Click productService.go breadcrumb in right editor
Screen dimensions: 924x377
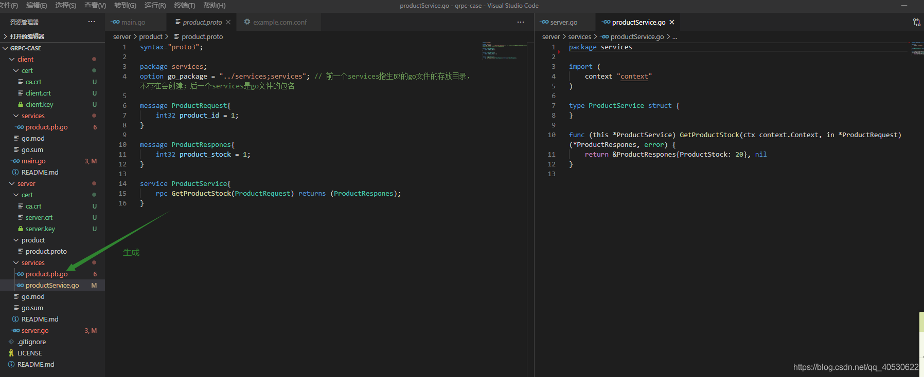coord(637,36)
